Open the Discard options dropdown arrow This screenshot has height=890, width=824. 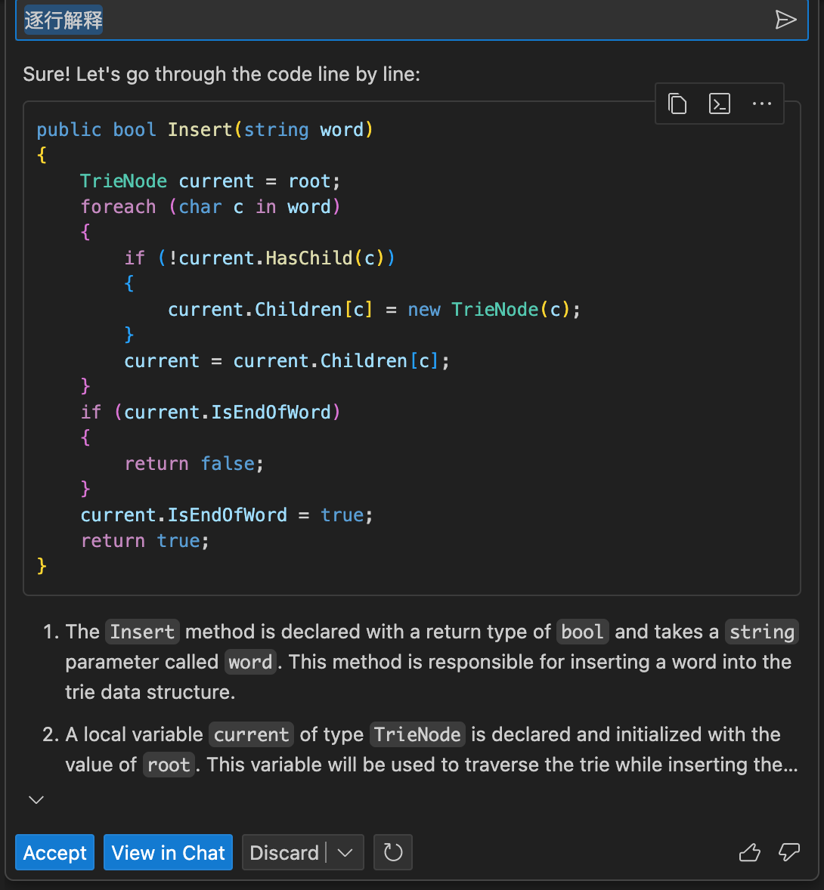point(346,852)
